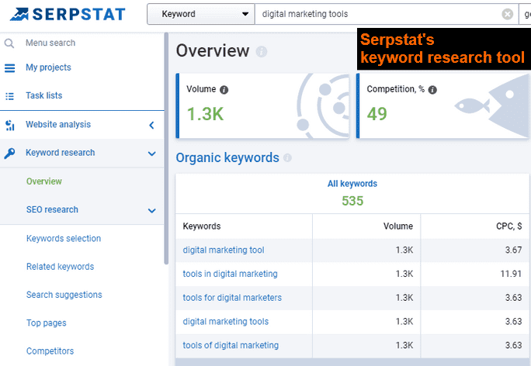Select Competitors in the sidebar menu
This screenshot has width=531, height=366.
click(x=50, y=351)
